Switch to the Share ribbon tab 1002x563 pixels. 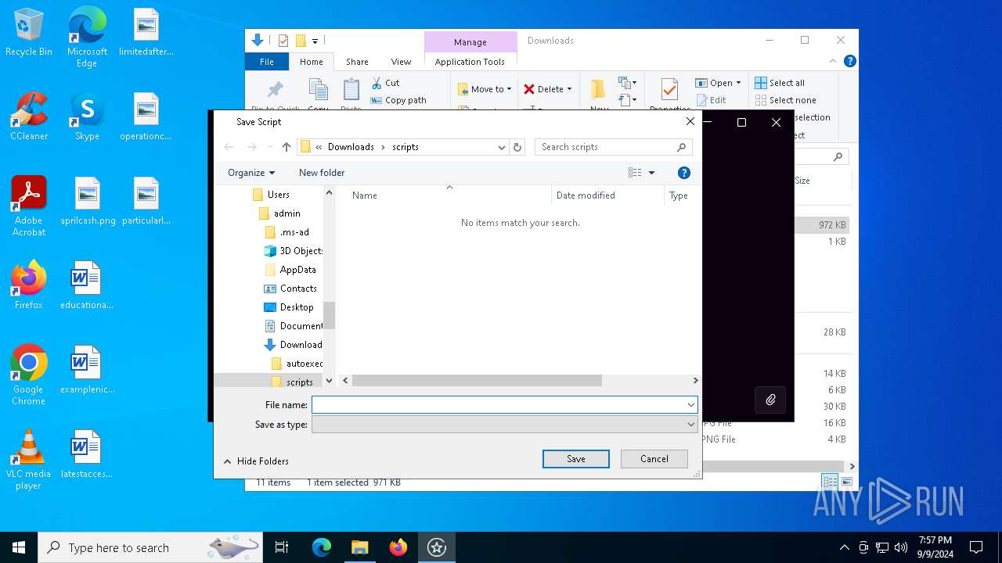click(357, 62)
